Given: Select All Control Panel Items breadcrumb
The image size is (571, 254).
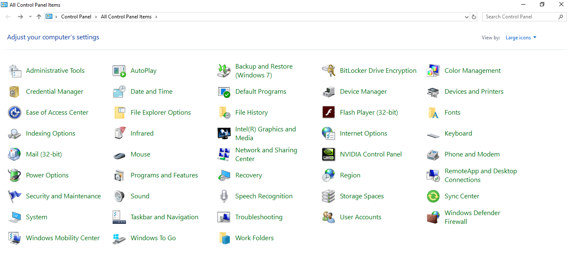Looking at the screenshot, I should pos(126,17).
